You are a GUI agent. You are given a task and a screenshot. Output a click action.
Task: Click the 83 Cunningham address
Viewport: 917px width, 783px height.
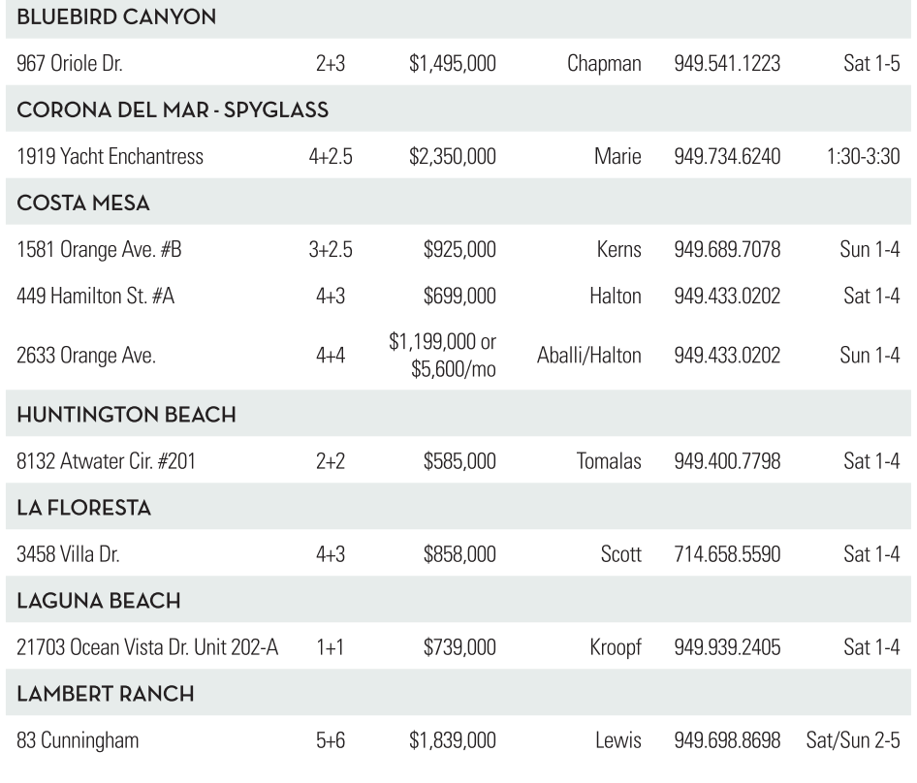tap(78, 741)
